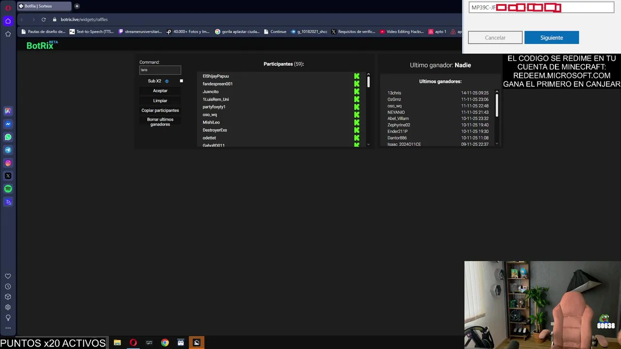The width and height of the screenshot is (621, 349).
Task: Open WhatsApp in Opera sidebar
Action: click(x=8, y=137)
